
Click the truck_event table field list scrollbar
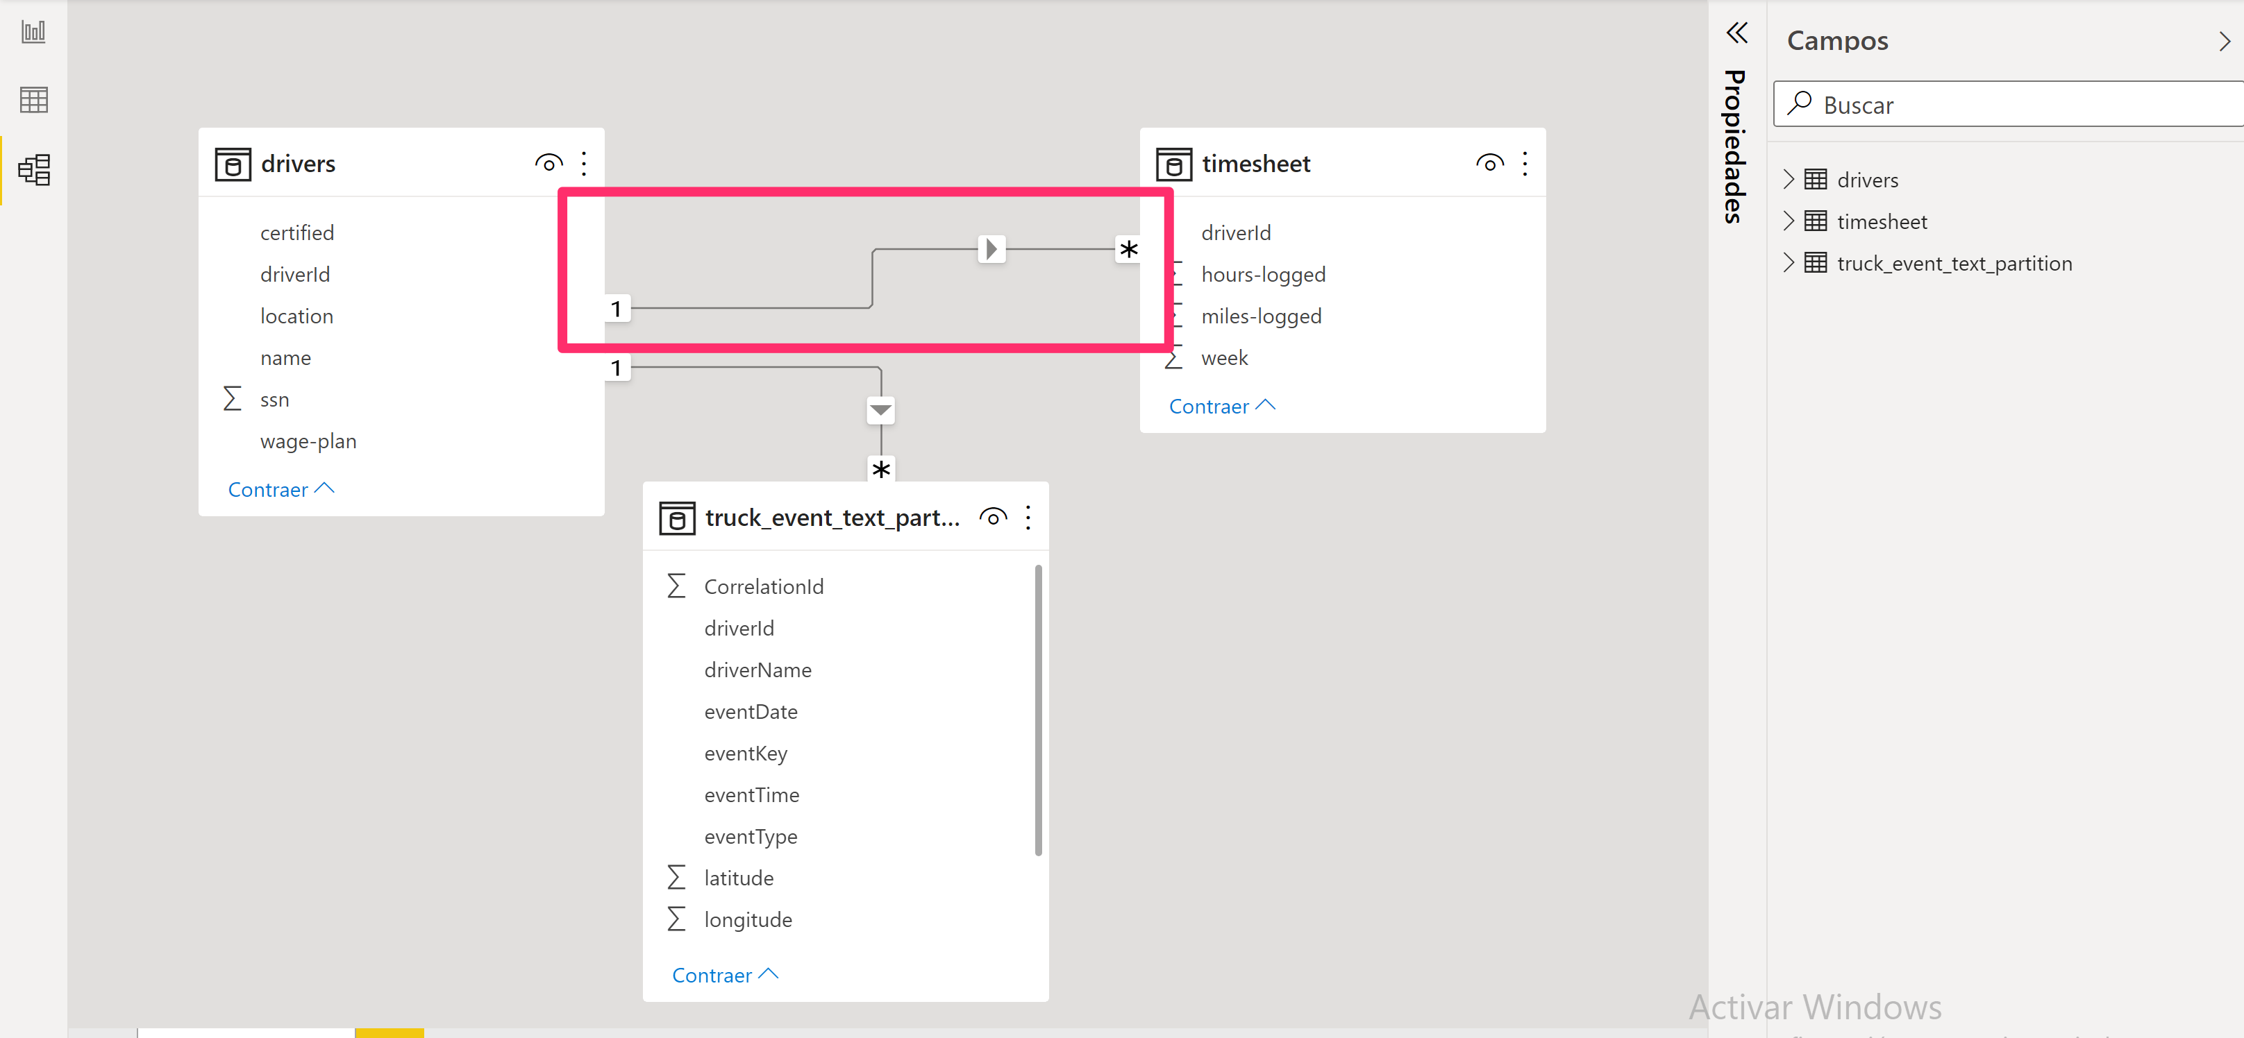pos(1037,711)
